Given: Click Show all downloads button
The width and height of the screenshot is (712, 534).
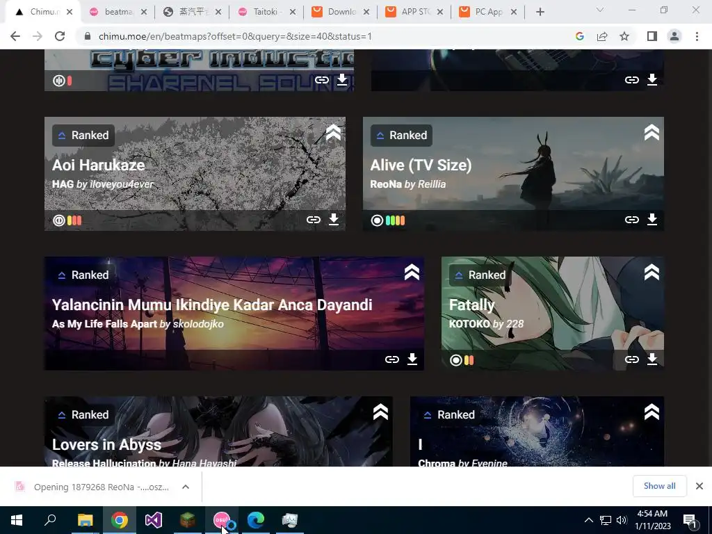Looking at the screenshot, I should (x=660, y=486).
